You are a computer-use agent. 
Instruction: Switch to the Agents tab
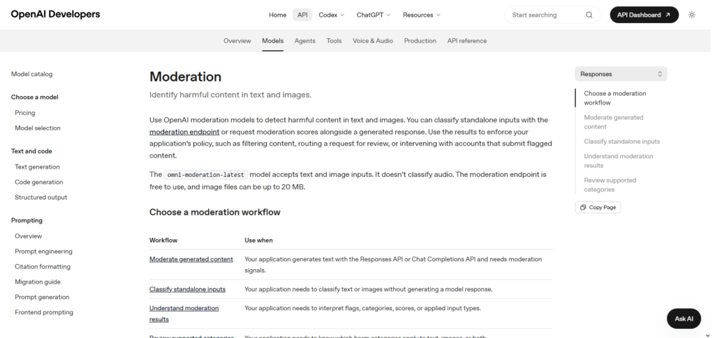[304, 41]
